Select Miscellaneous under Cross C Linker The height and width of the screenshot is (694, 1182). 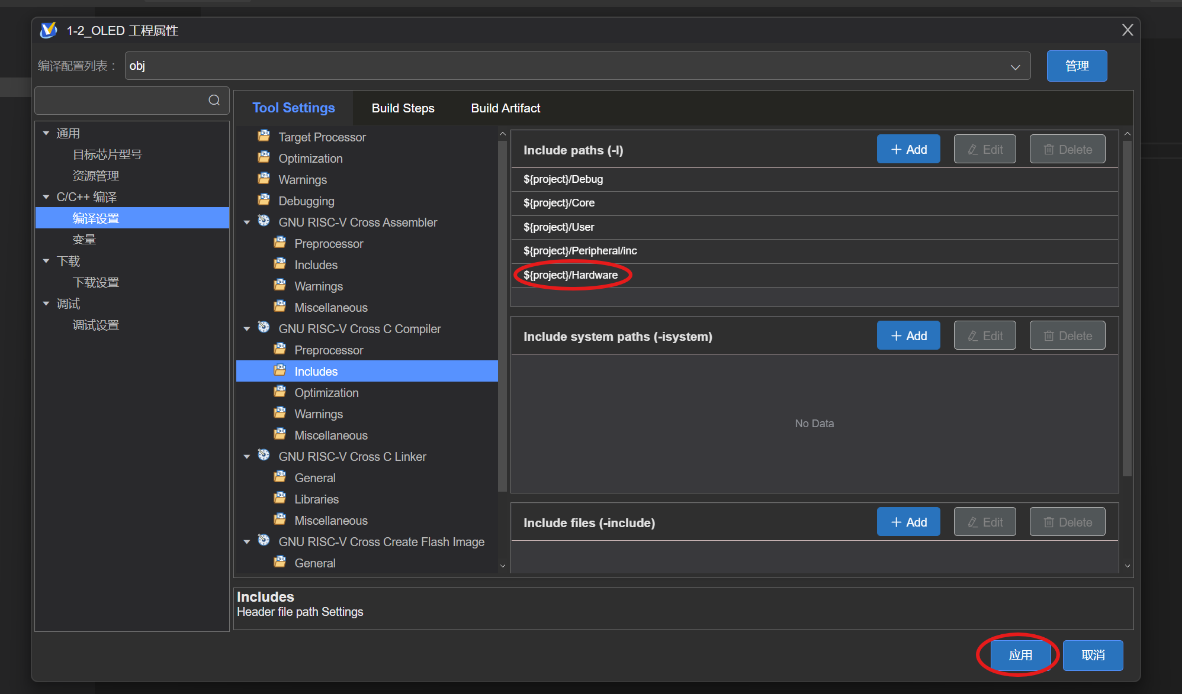331,521
